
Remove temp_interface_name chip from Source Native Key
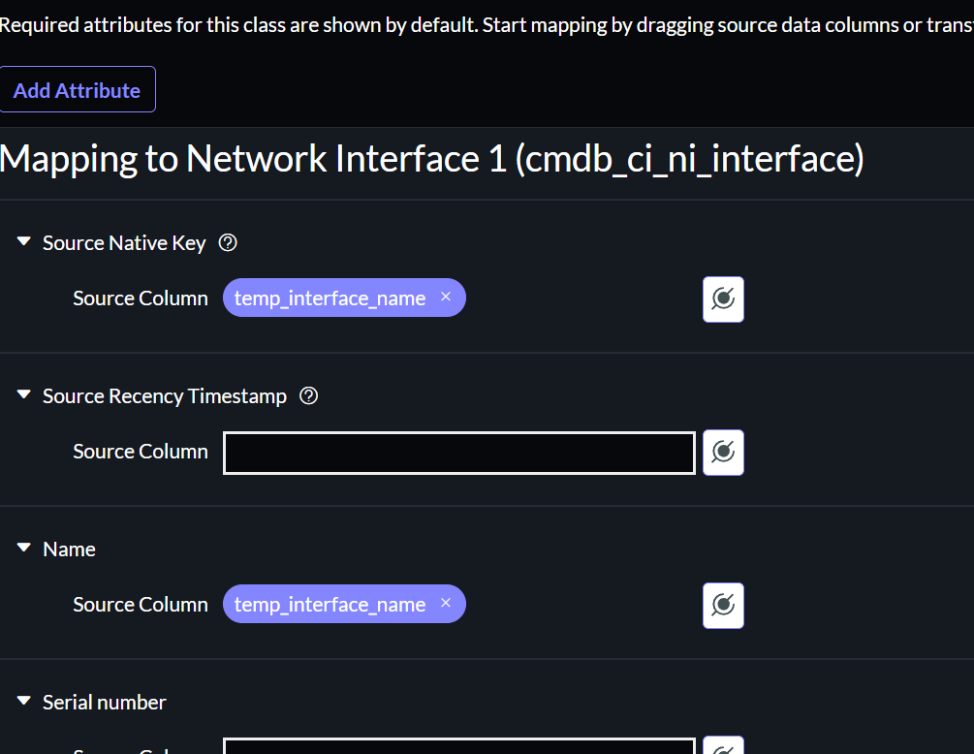point(445,298)
